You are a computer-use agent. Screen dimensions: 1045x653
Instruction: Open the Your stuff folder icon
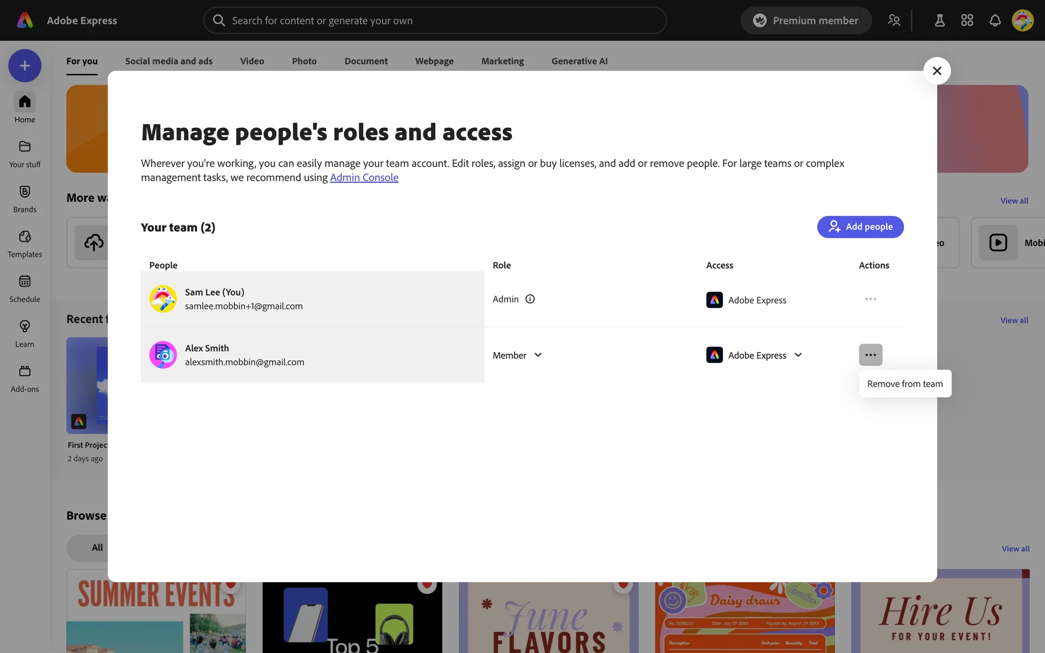click(x=24, y=147)
